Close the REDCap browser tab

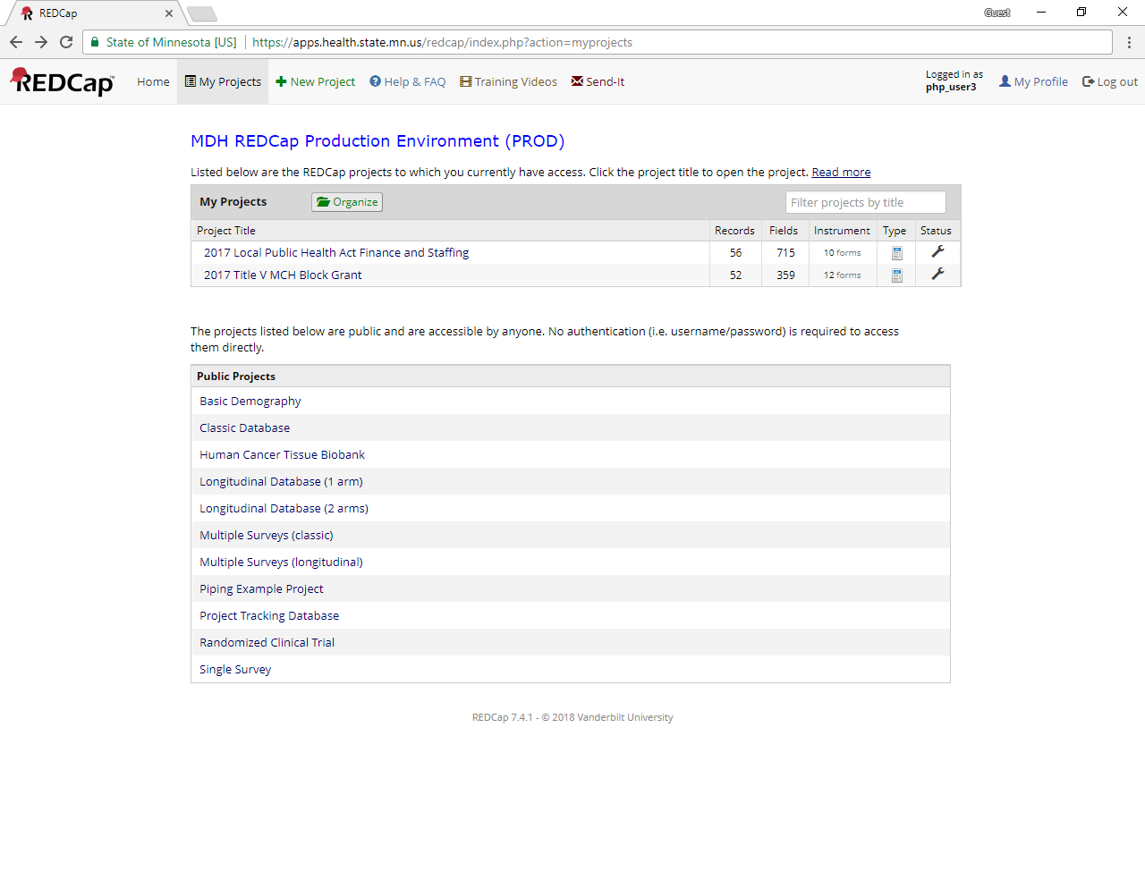[x=169, y=13]
